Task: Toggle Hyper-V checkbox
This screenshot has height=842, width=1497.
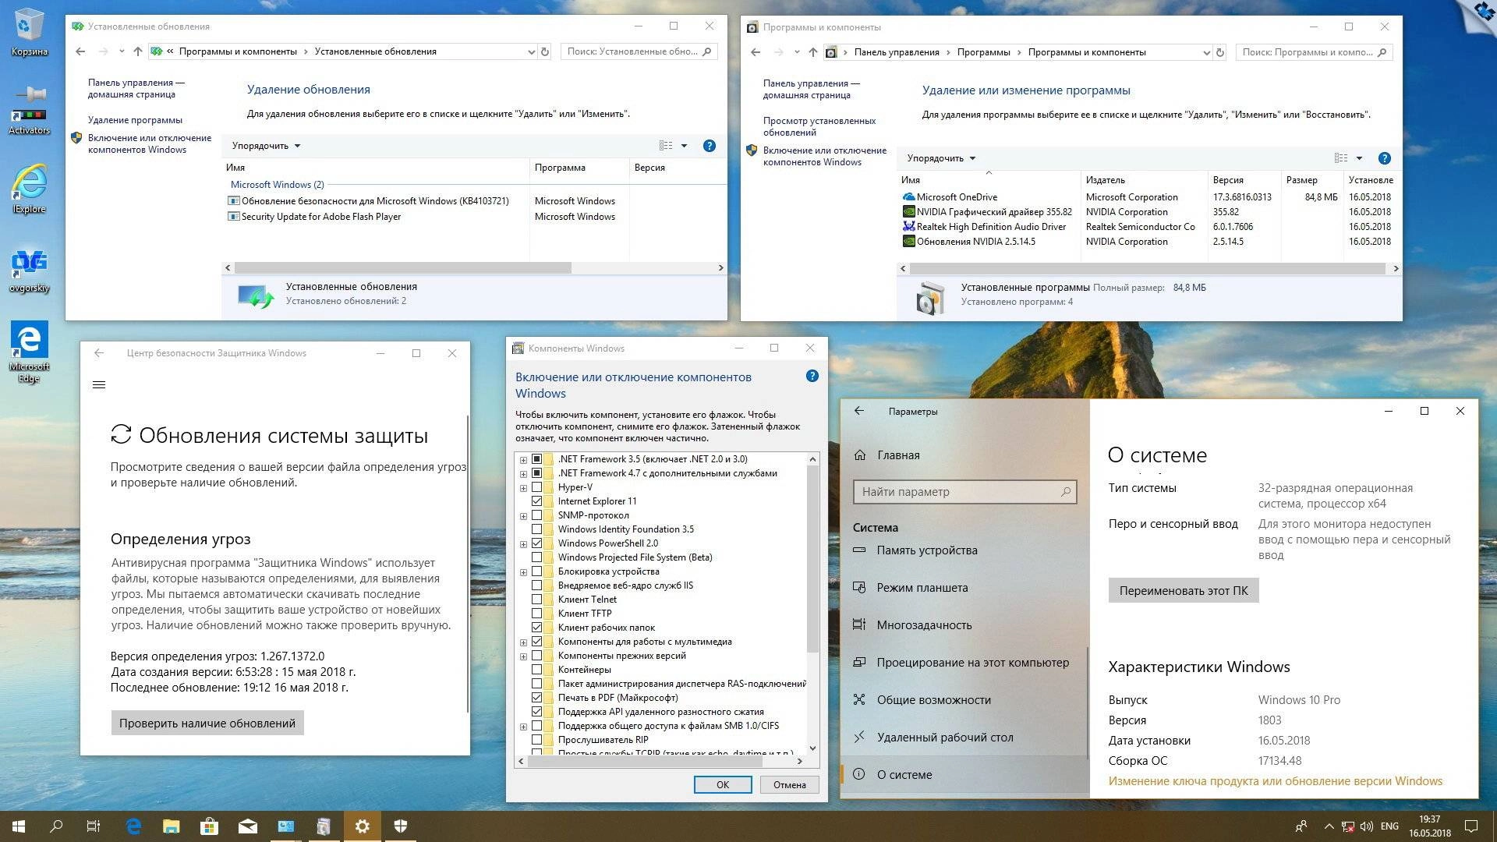Action: 536,487
